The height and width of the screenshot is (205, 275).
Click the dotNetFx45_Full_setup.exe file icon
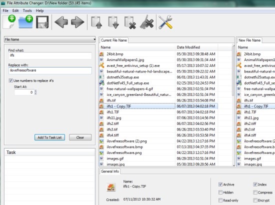[101, 83]
